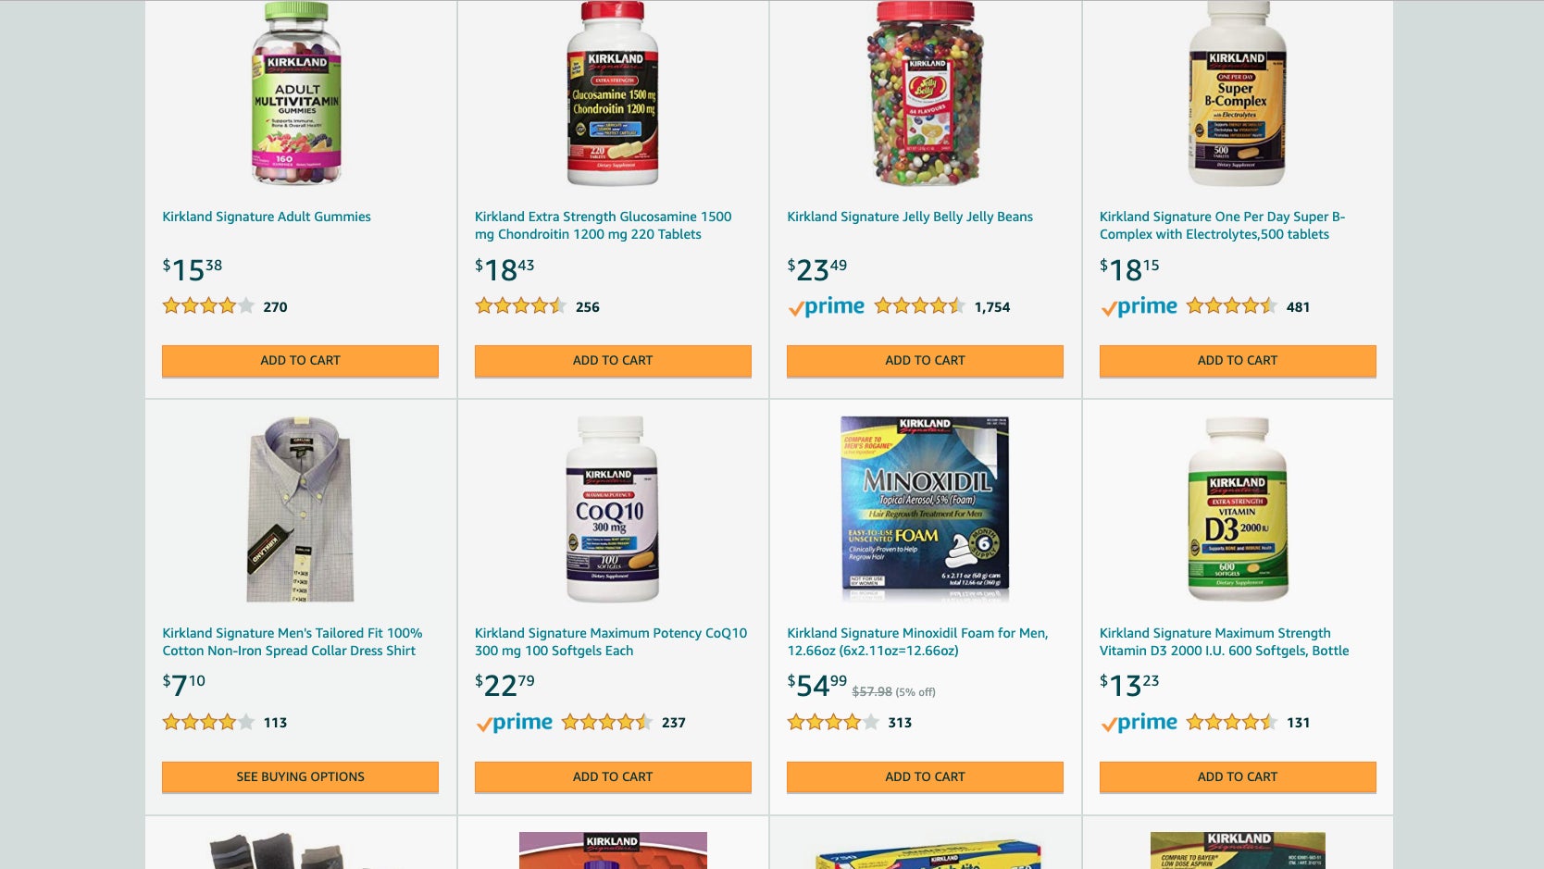
Task: Click the Jelly Belly jar product image
Action: coord(925,93)
